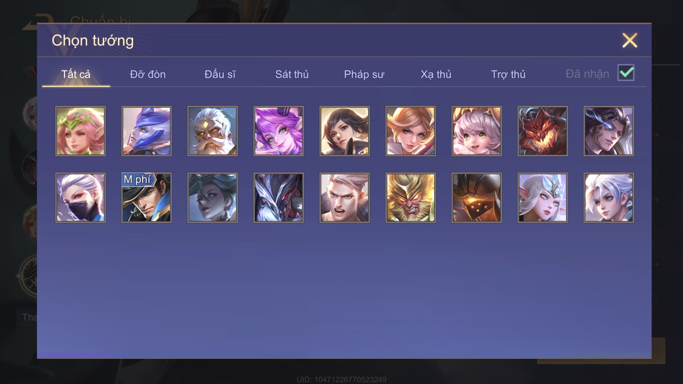Image resolution: width=683 pixels, height=384 pixels.
Task: Toggle the "Đã nhận" checkbox
Action: coord(626,73)
